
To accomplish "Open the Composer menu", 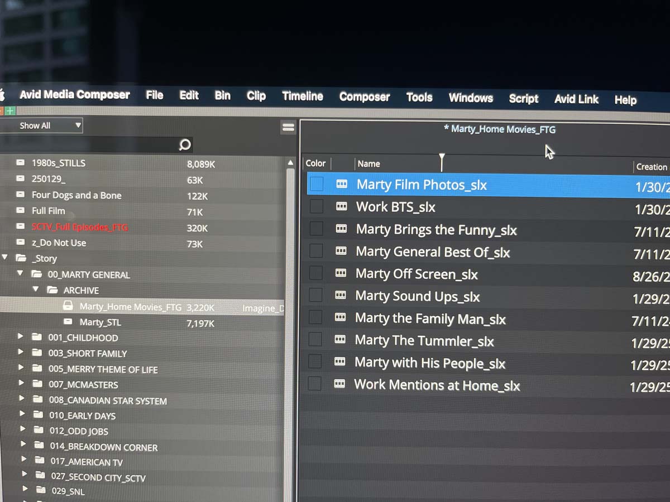I will click(365, 97).
